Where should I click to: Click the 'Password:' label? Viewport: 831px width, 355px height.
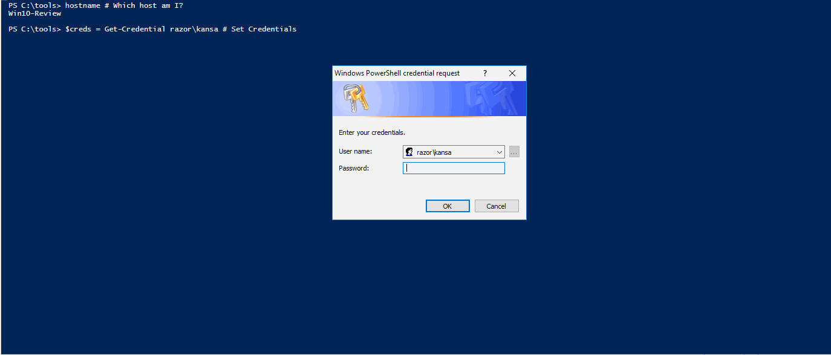(354, 168)
